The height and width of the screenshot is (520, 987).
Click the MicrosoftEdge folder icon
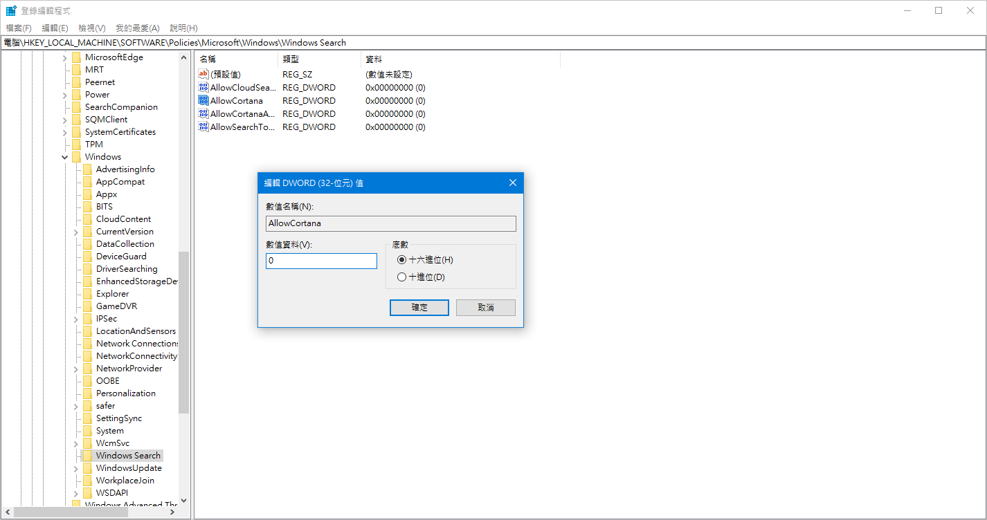coord(76,57)
